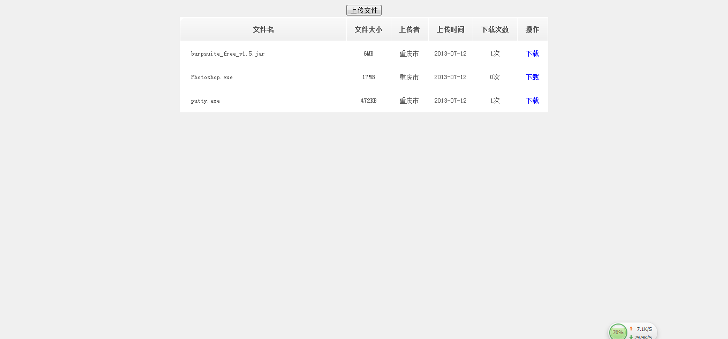The image size is (728, 339).
Task: Click the 472KB file size cell
Action: 368,101
